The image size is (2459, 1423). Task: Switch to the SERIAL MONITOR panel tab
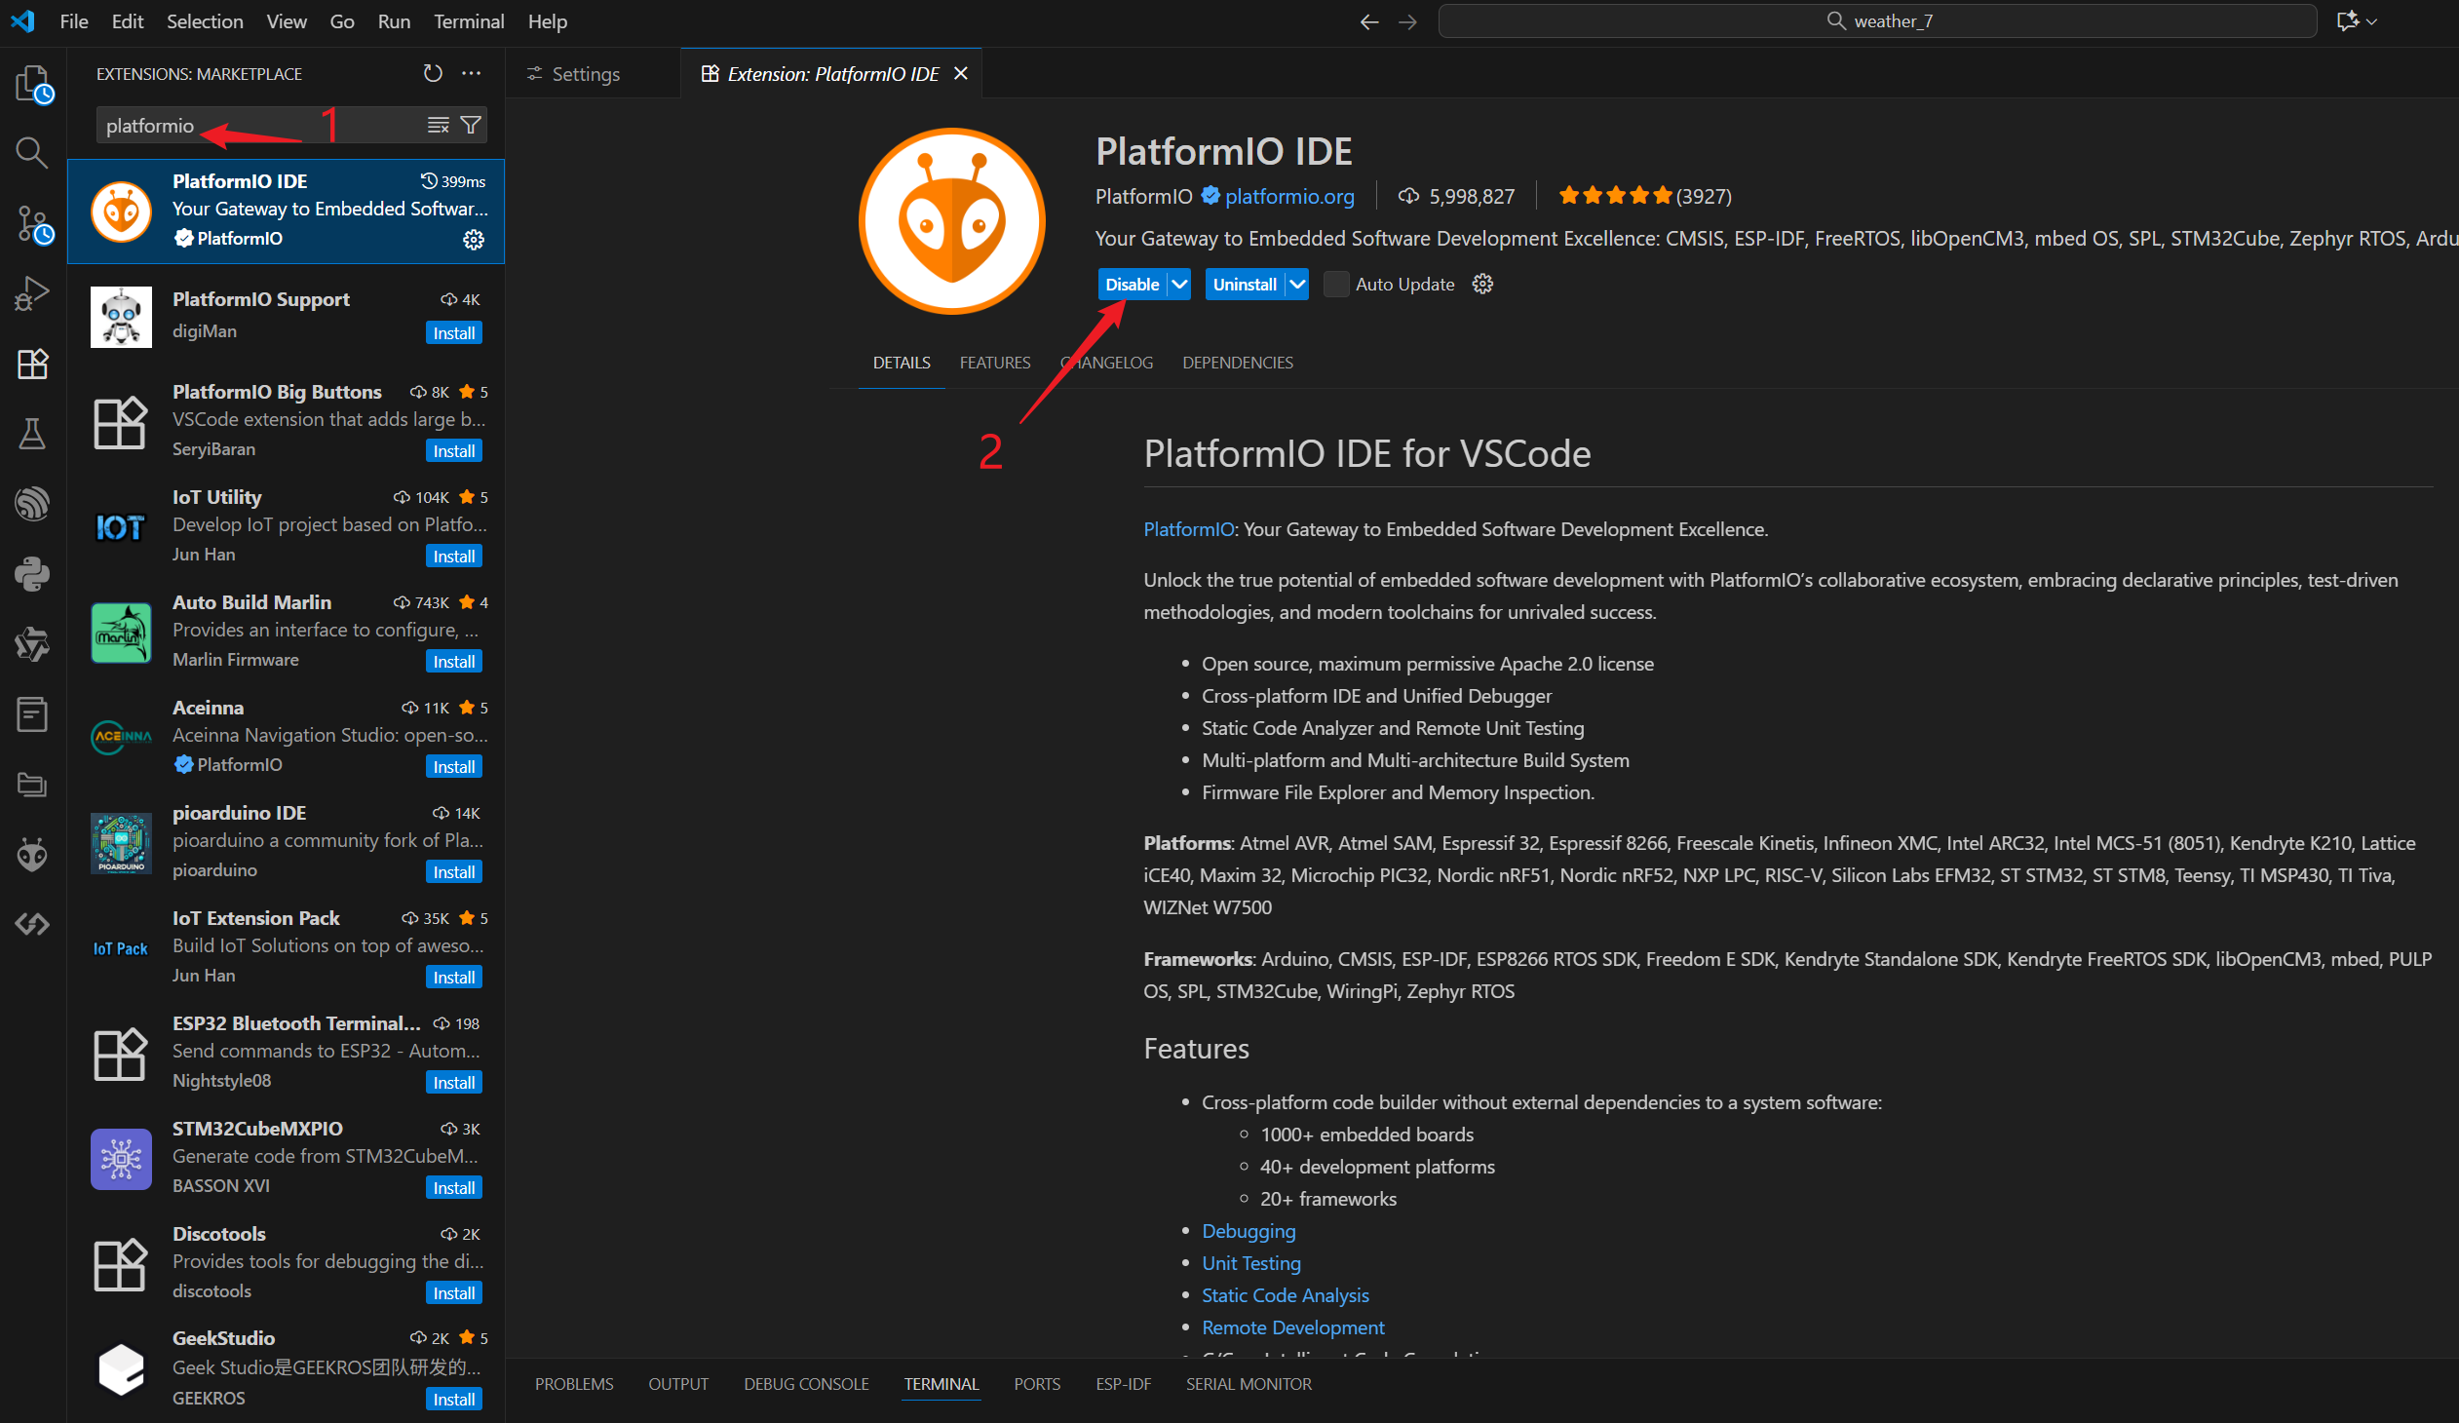pyautogui.click(x=1249, y=1384)
